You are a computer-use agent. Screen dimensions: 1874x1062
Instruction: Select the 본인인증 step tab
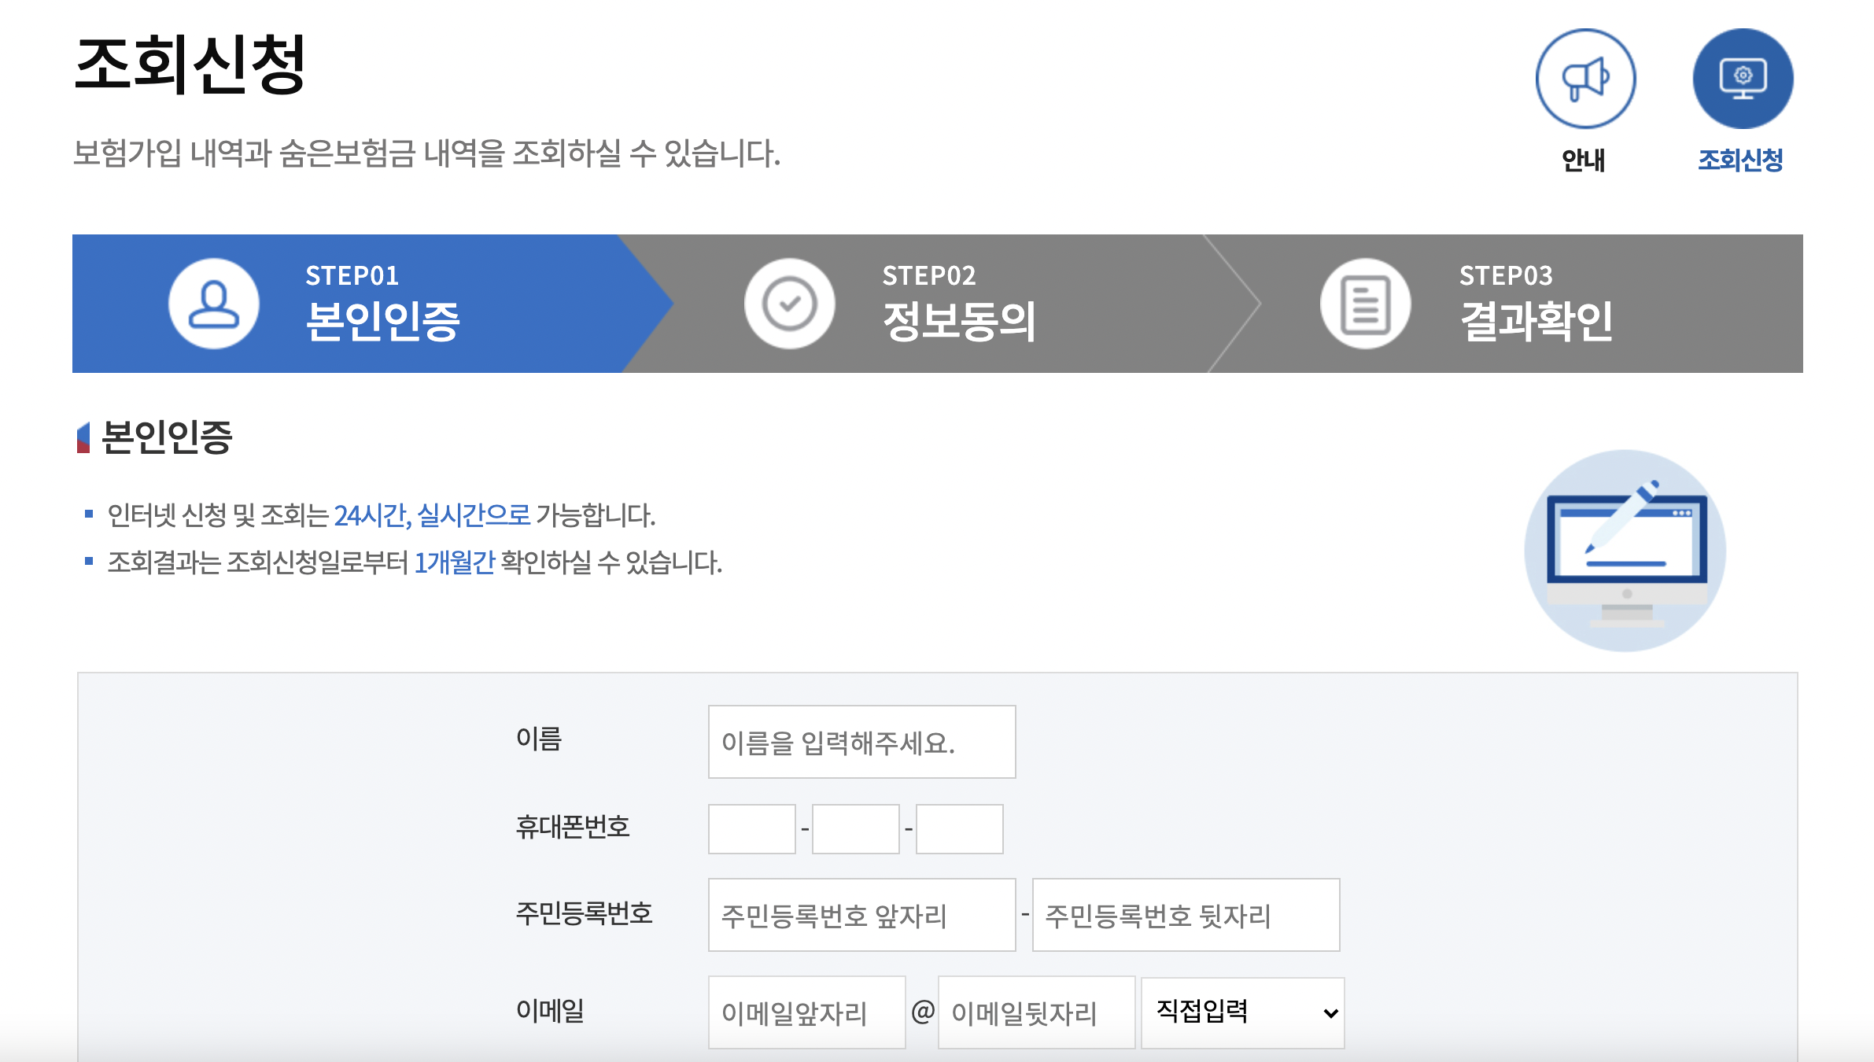point(382,321)
